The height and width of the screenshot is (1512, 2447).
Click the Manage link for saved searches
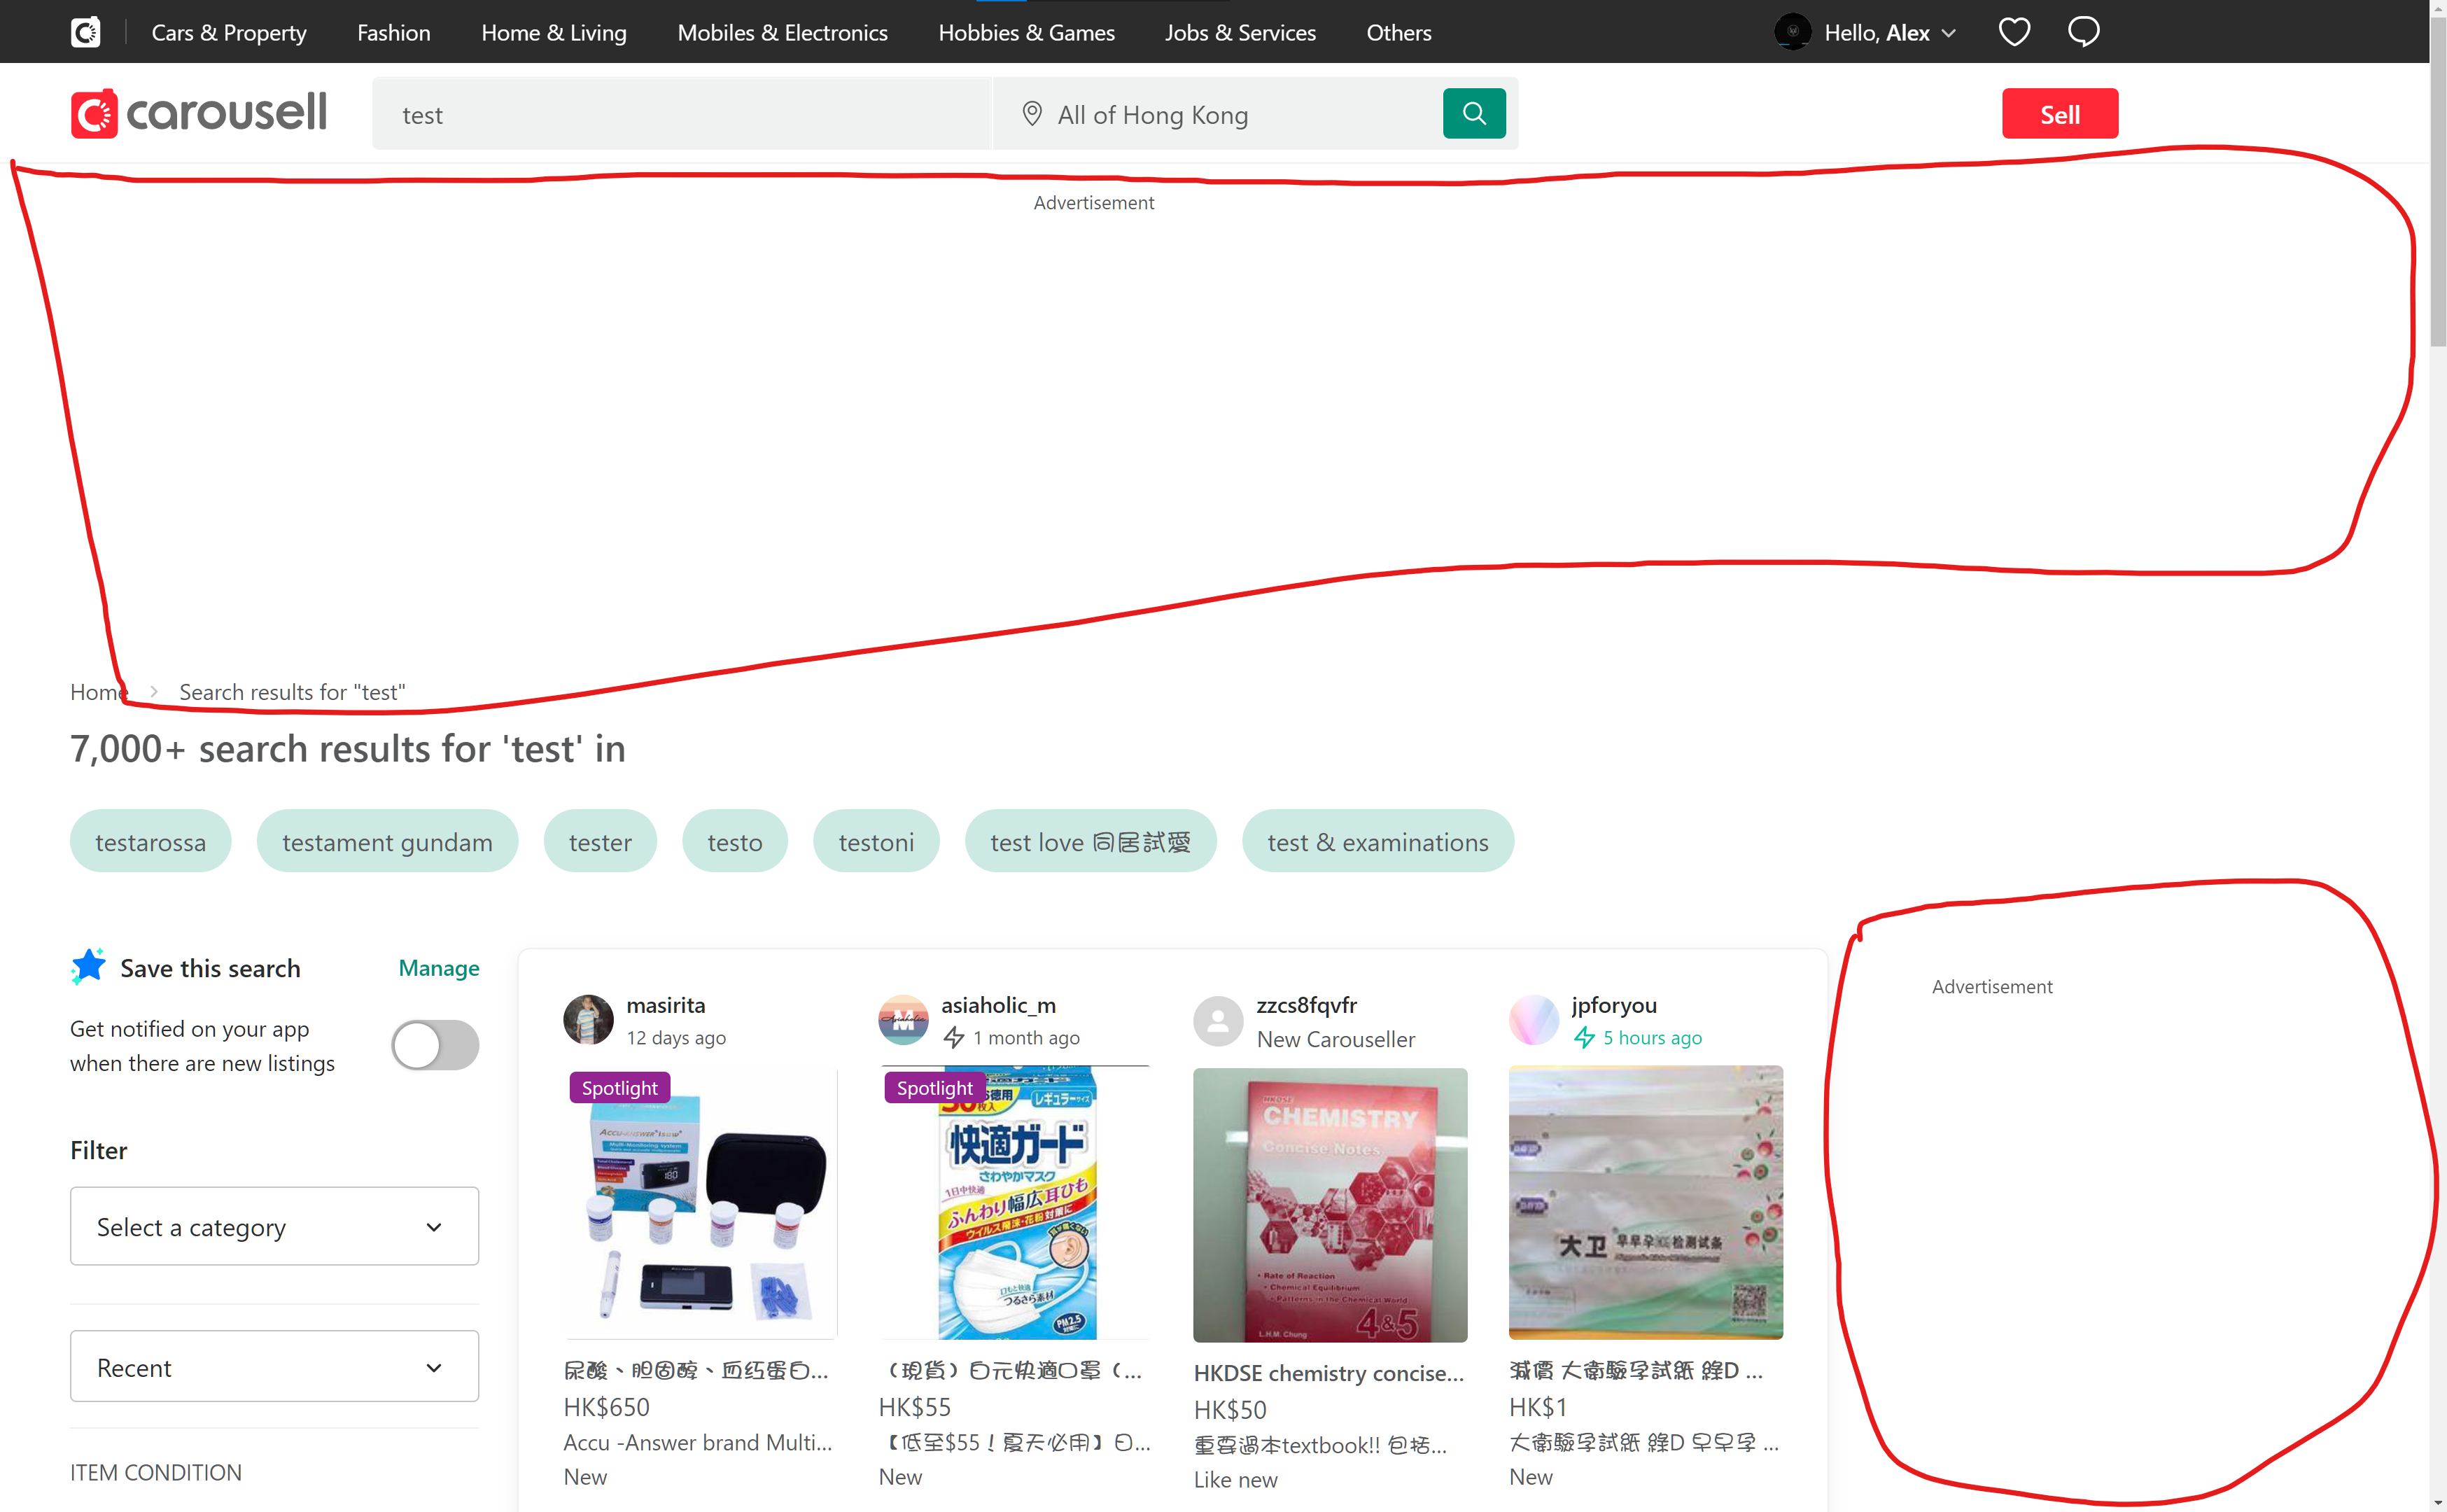pyautogui.click(x=438, y=967)
